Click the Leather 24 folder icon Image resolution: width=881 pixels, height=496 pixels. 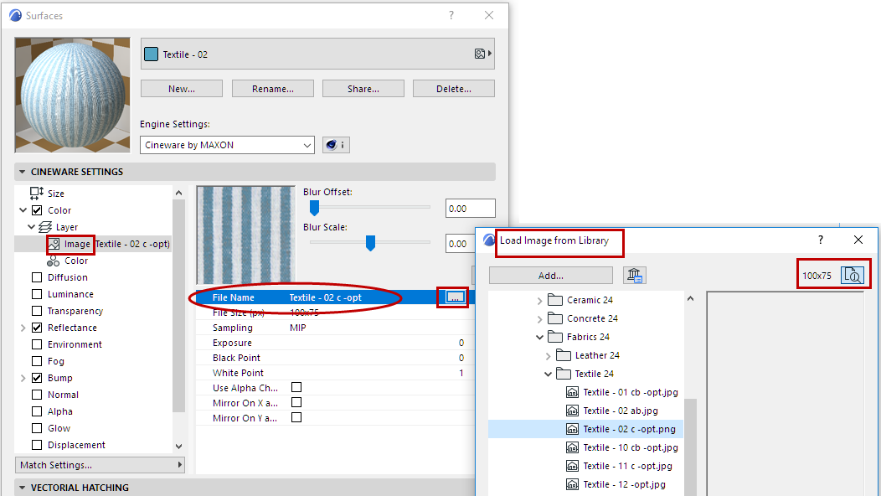564,355
